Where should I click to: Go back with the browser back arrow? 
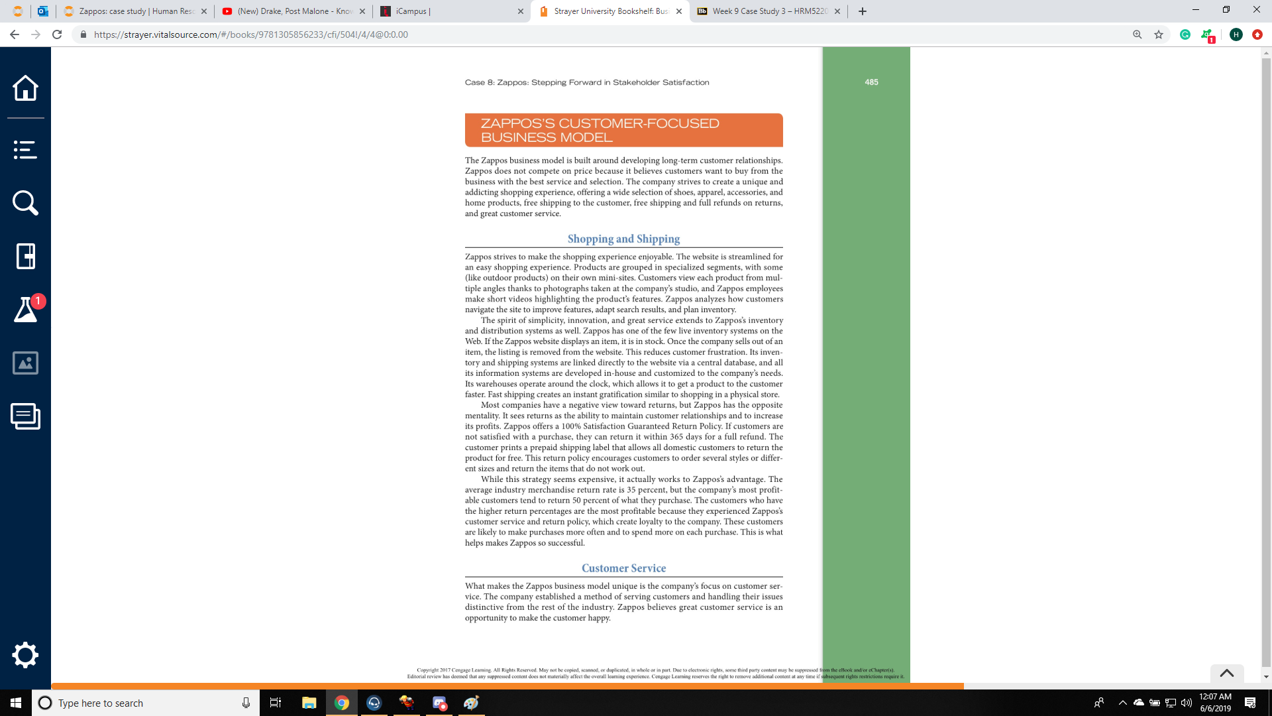(15, 34)
